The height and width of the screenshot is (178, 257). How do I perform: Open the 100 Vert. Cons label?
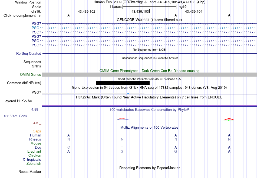tap(15, 116)
